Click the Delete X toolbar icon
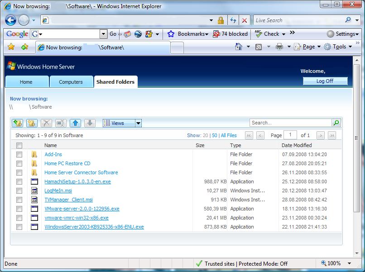Viewport: 365px width, 272px height. click(46, 123)
